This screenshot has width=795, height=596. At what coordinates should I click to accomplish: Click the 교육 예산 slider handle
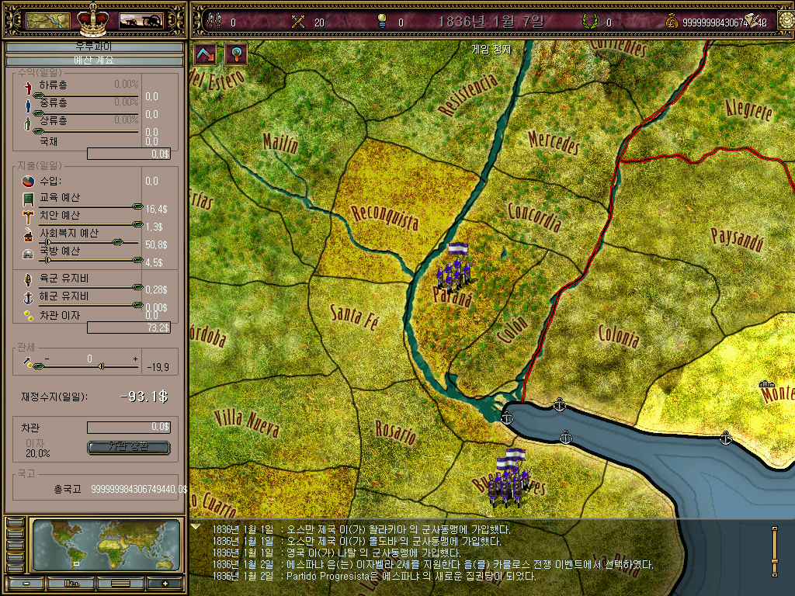137,206
